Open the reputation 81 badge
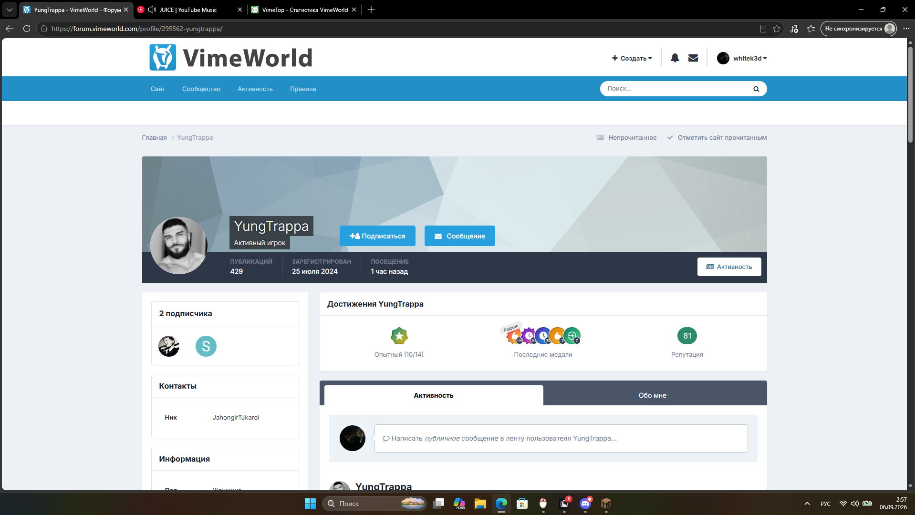Image resolution: width=915 pixels, height=515 pixels. pyautogui.click(x=687, y=336)
